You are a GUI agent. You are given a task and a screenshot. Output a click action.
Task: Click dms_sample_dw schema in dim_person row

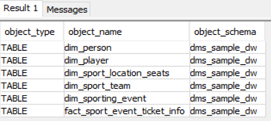tap(228, 47)
